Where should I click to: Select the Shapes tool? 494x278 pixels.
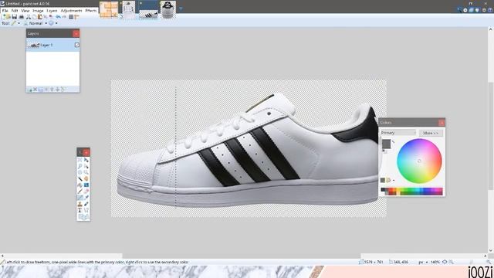point(83,216)
